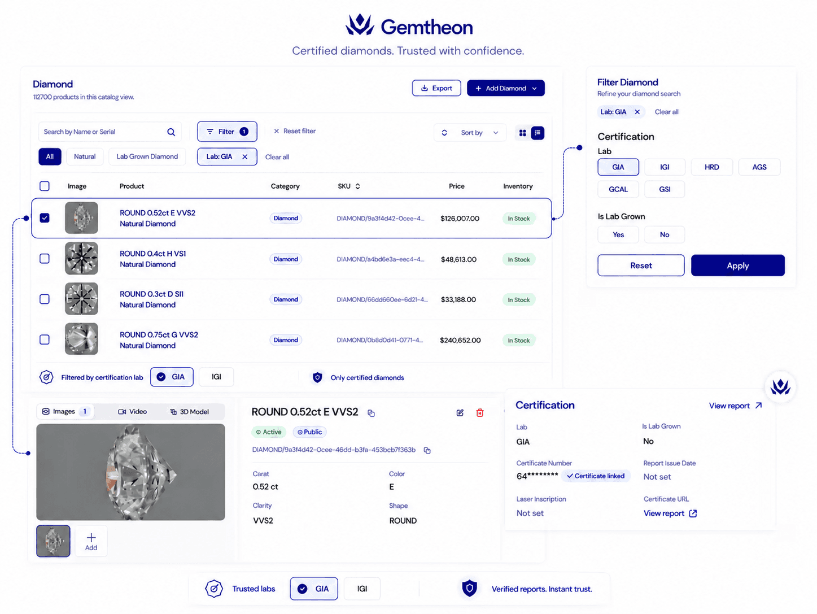Copy the full diamond SKU
The image size is (817, 614).
tap(427, 450)
